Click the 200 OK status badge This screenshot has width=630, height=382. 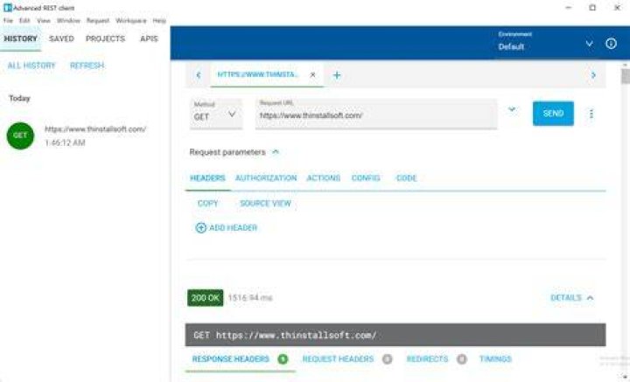(x=206, y=298)
